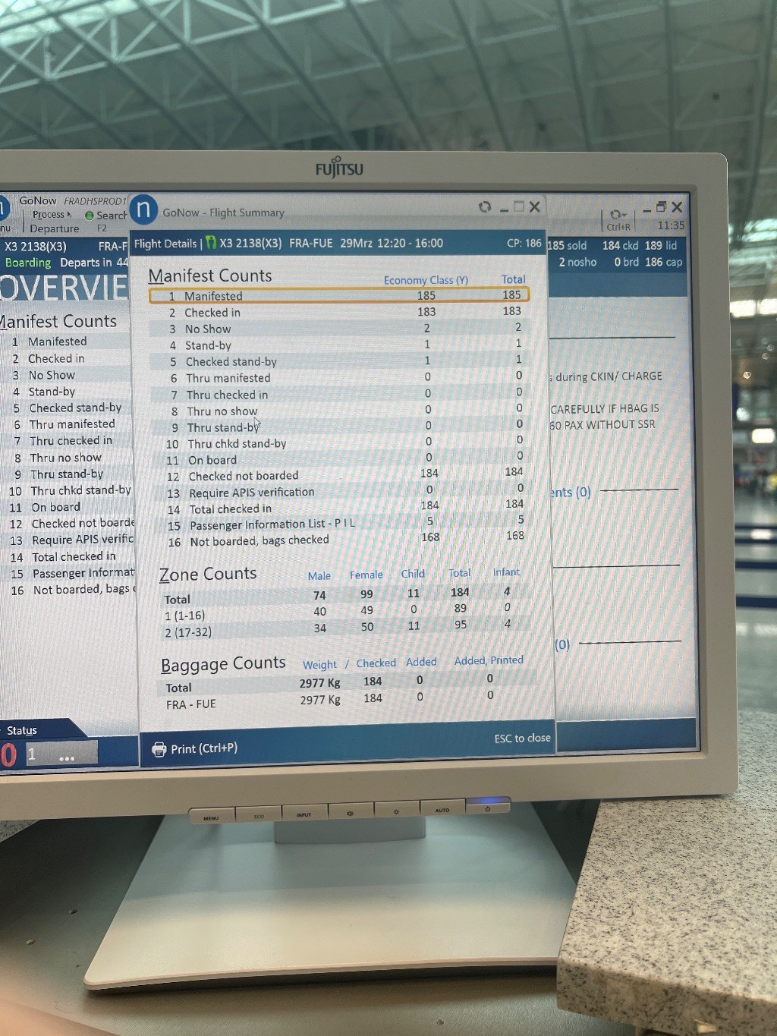777x1036 pixels.
Task: Open the Process dropdown menu
Action: coord(51,215)
